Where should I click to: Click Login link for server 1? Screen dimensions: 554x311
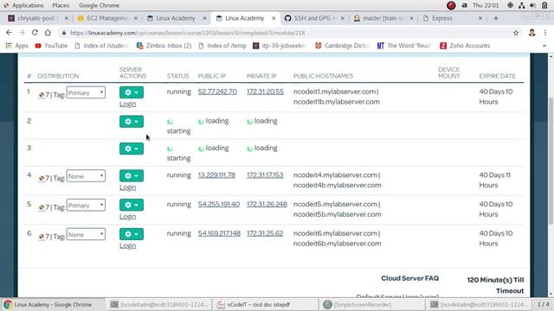coord(127,104)
